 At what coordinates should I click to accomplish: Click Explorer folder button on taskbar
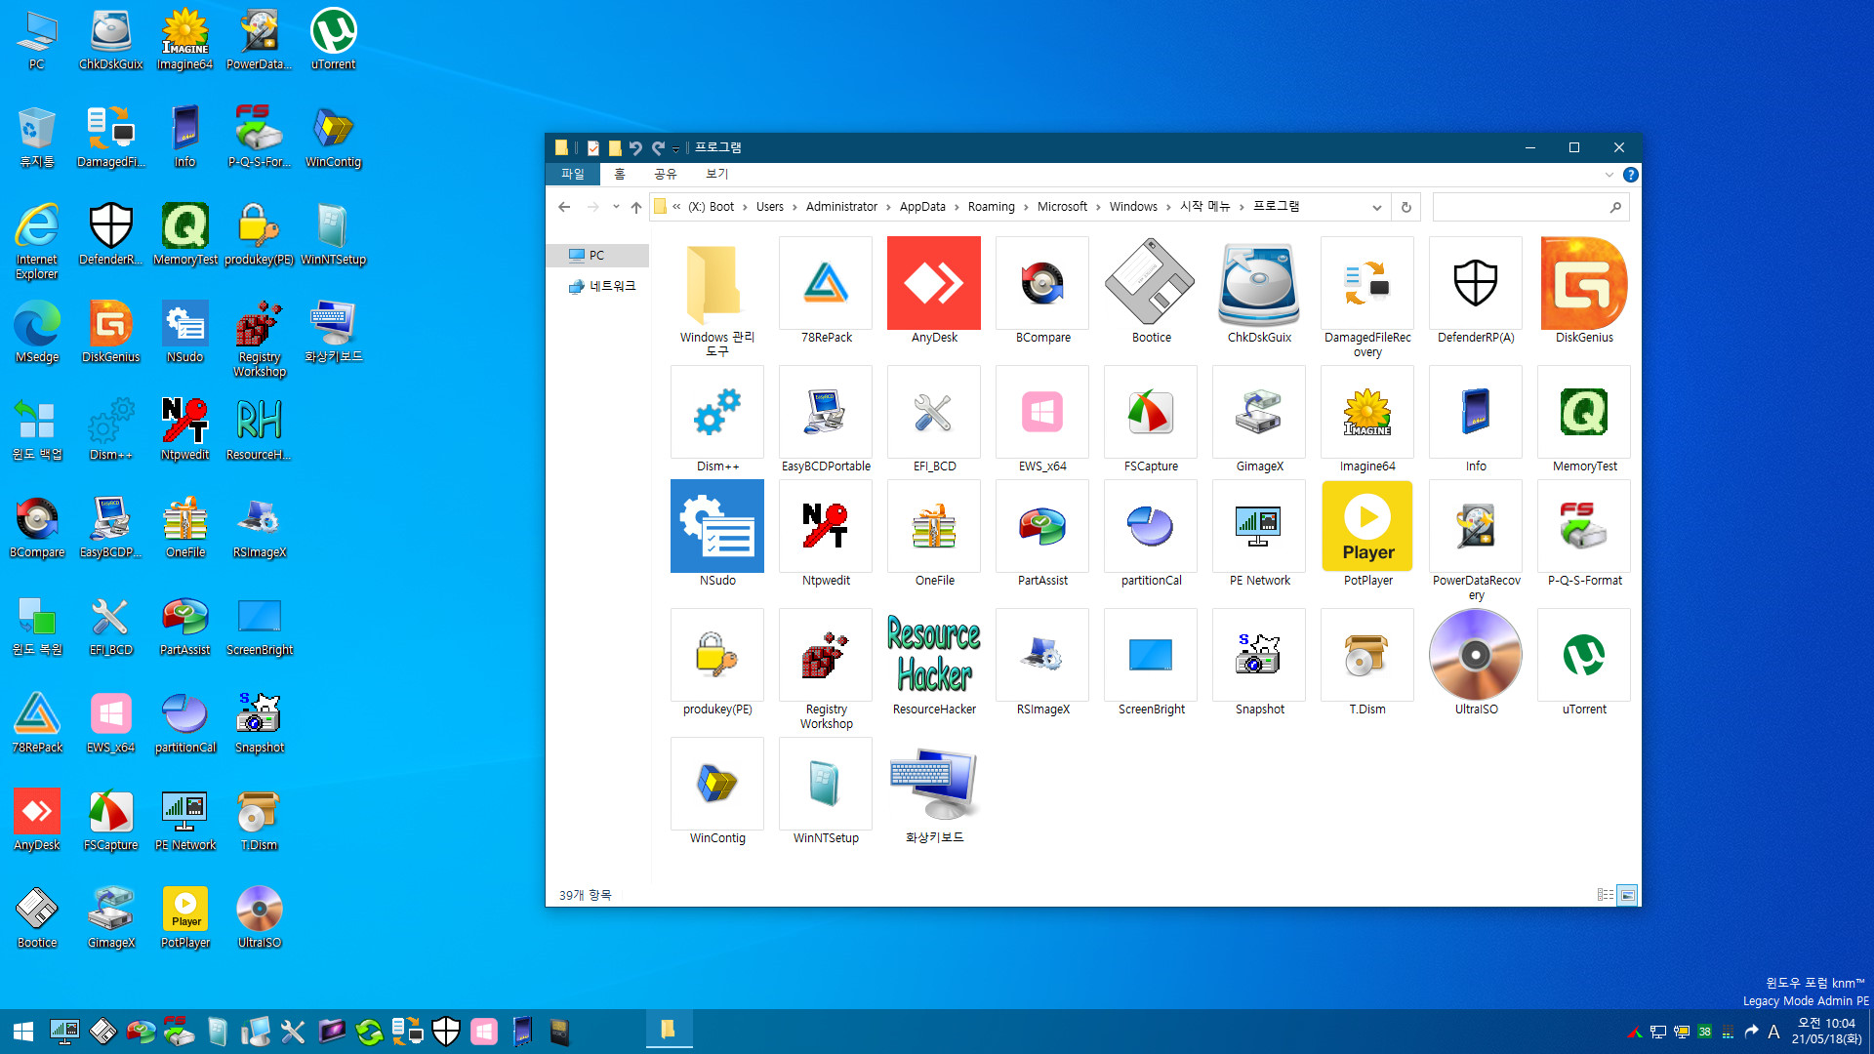pyautogui.click(x=669, y=1031)
